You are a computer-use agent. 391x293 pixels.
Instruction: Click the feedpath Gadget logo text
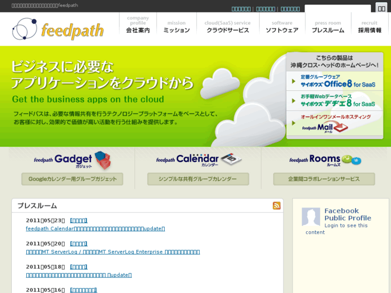tap(63, 160)
